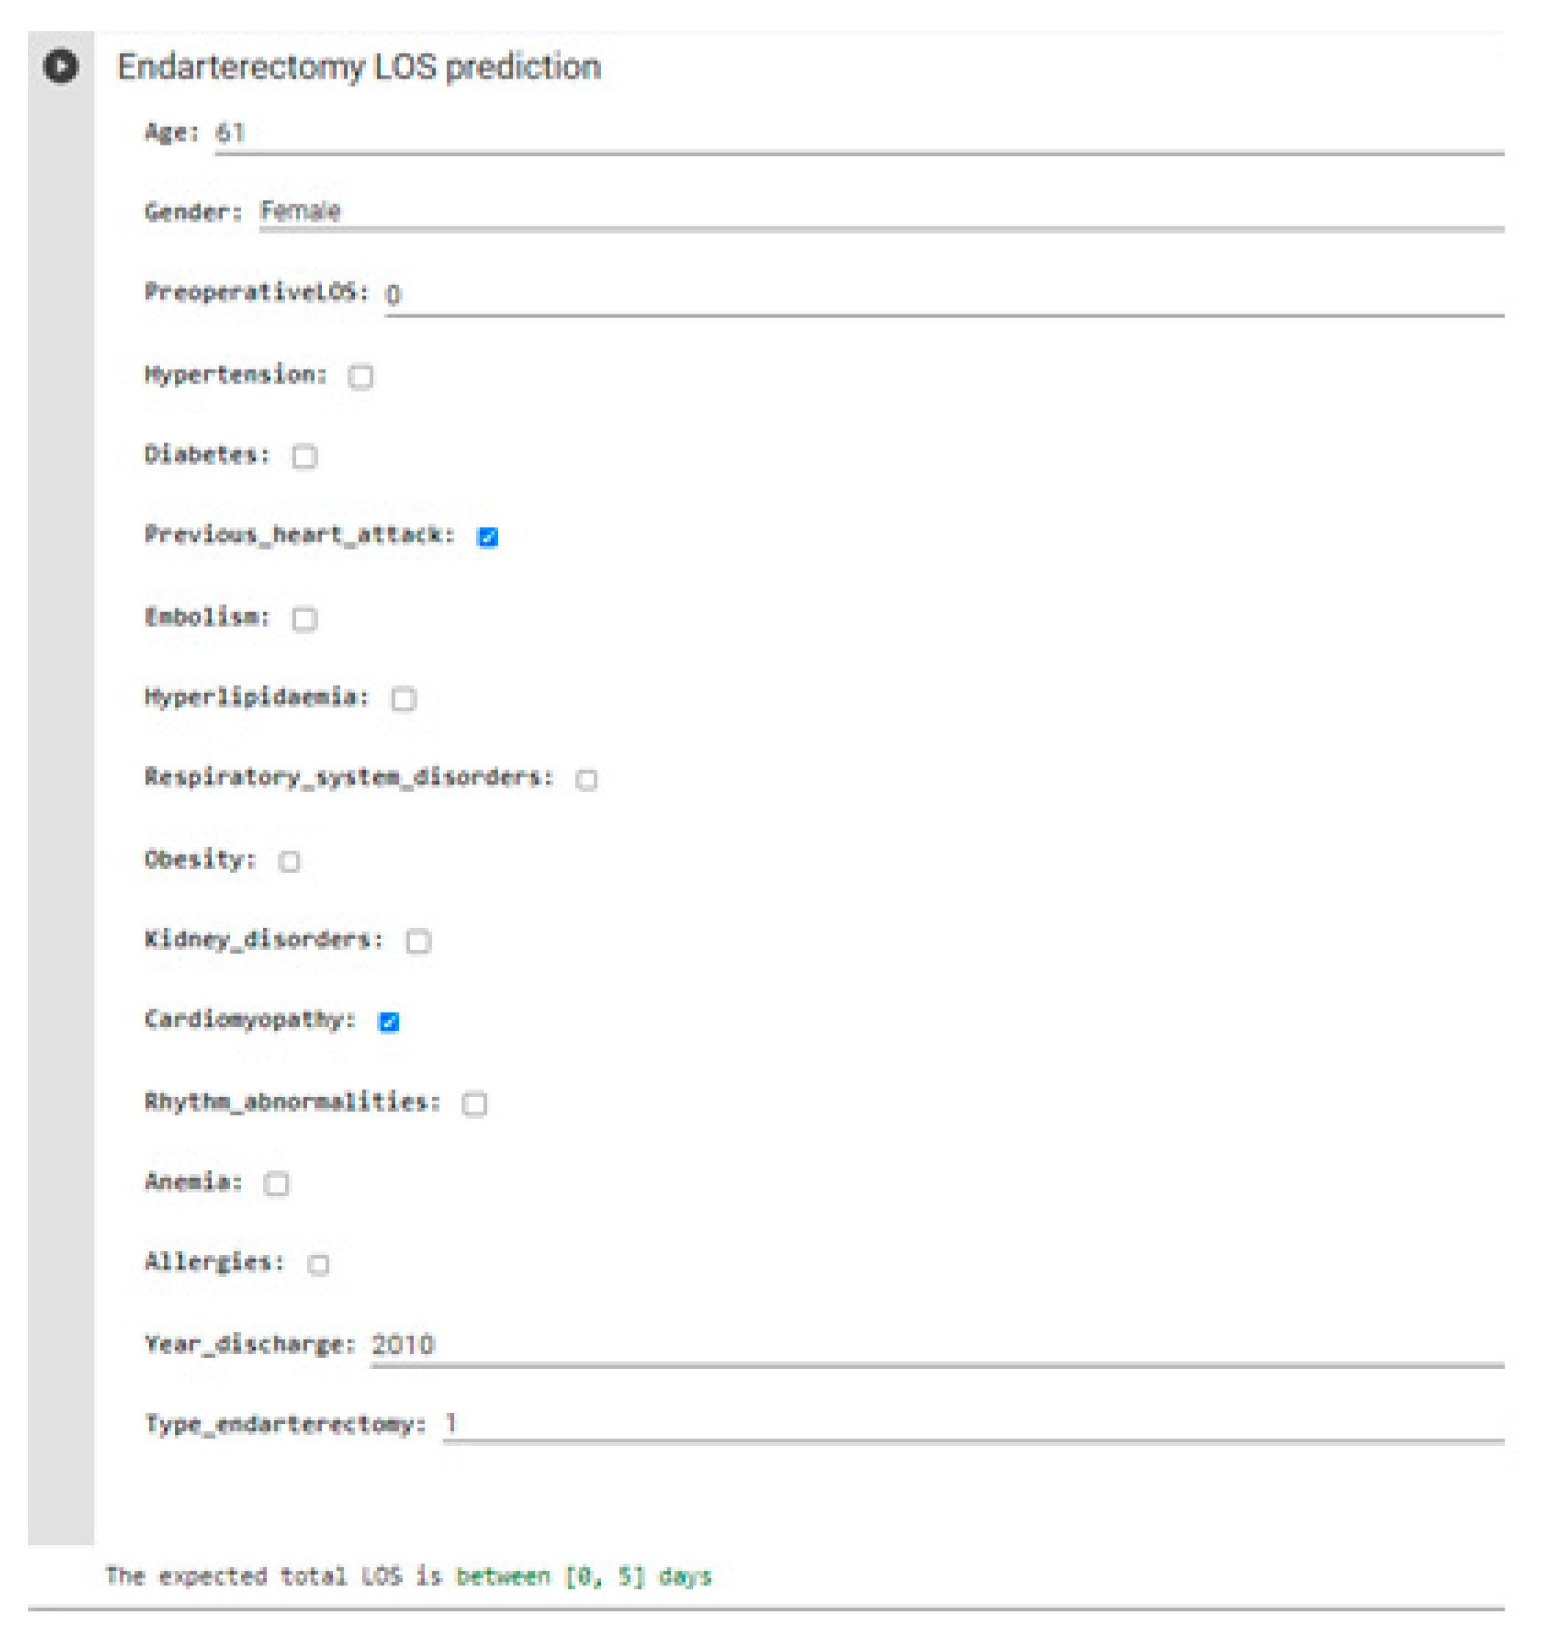Toggle the Hyperlipidaemia checkbox
This screenshot has width=1551, height=1648.
[403, 699]
